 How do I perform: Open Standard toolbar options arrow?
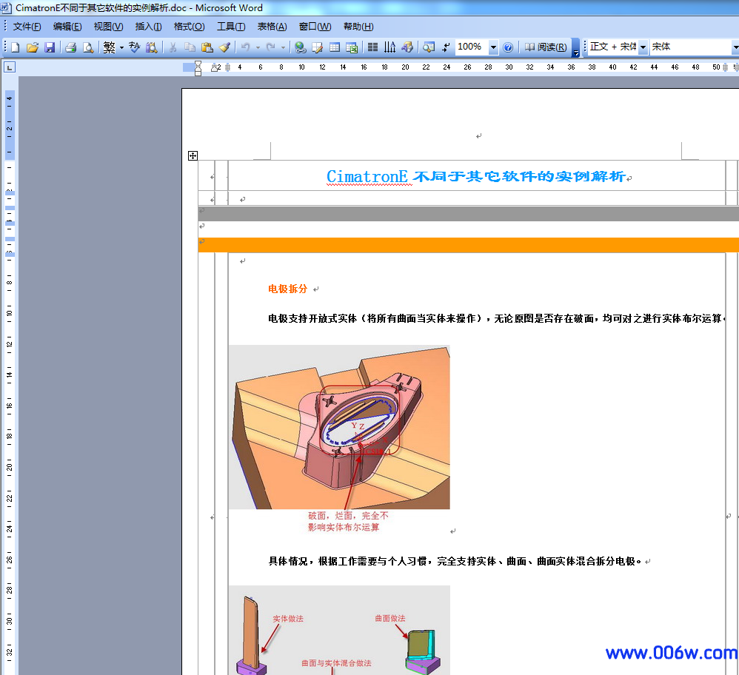tap(576, 47)
